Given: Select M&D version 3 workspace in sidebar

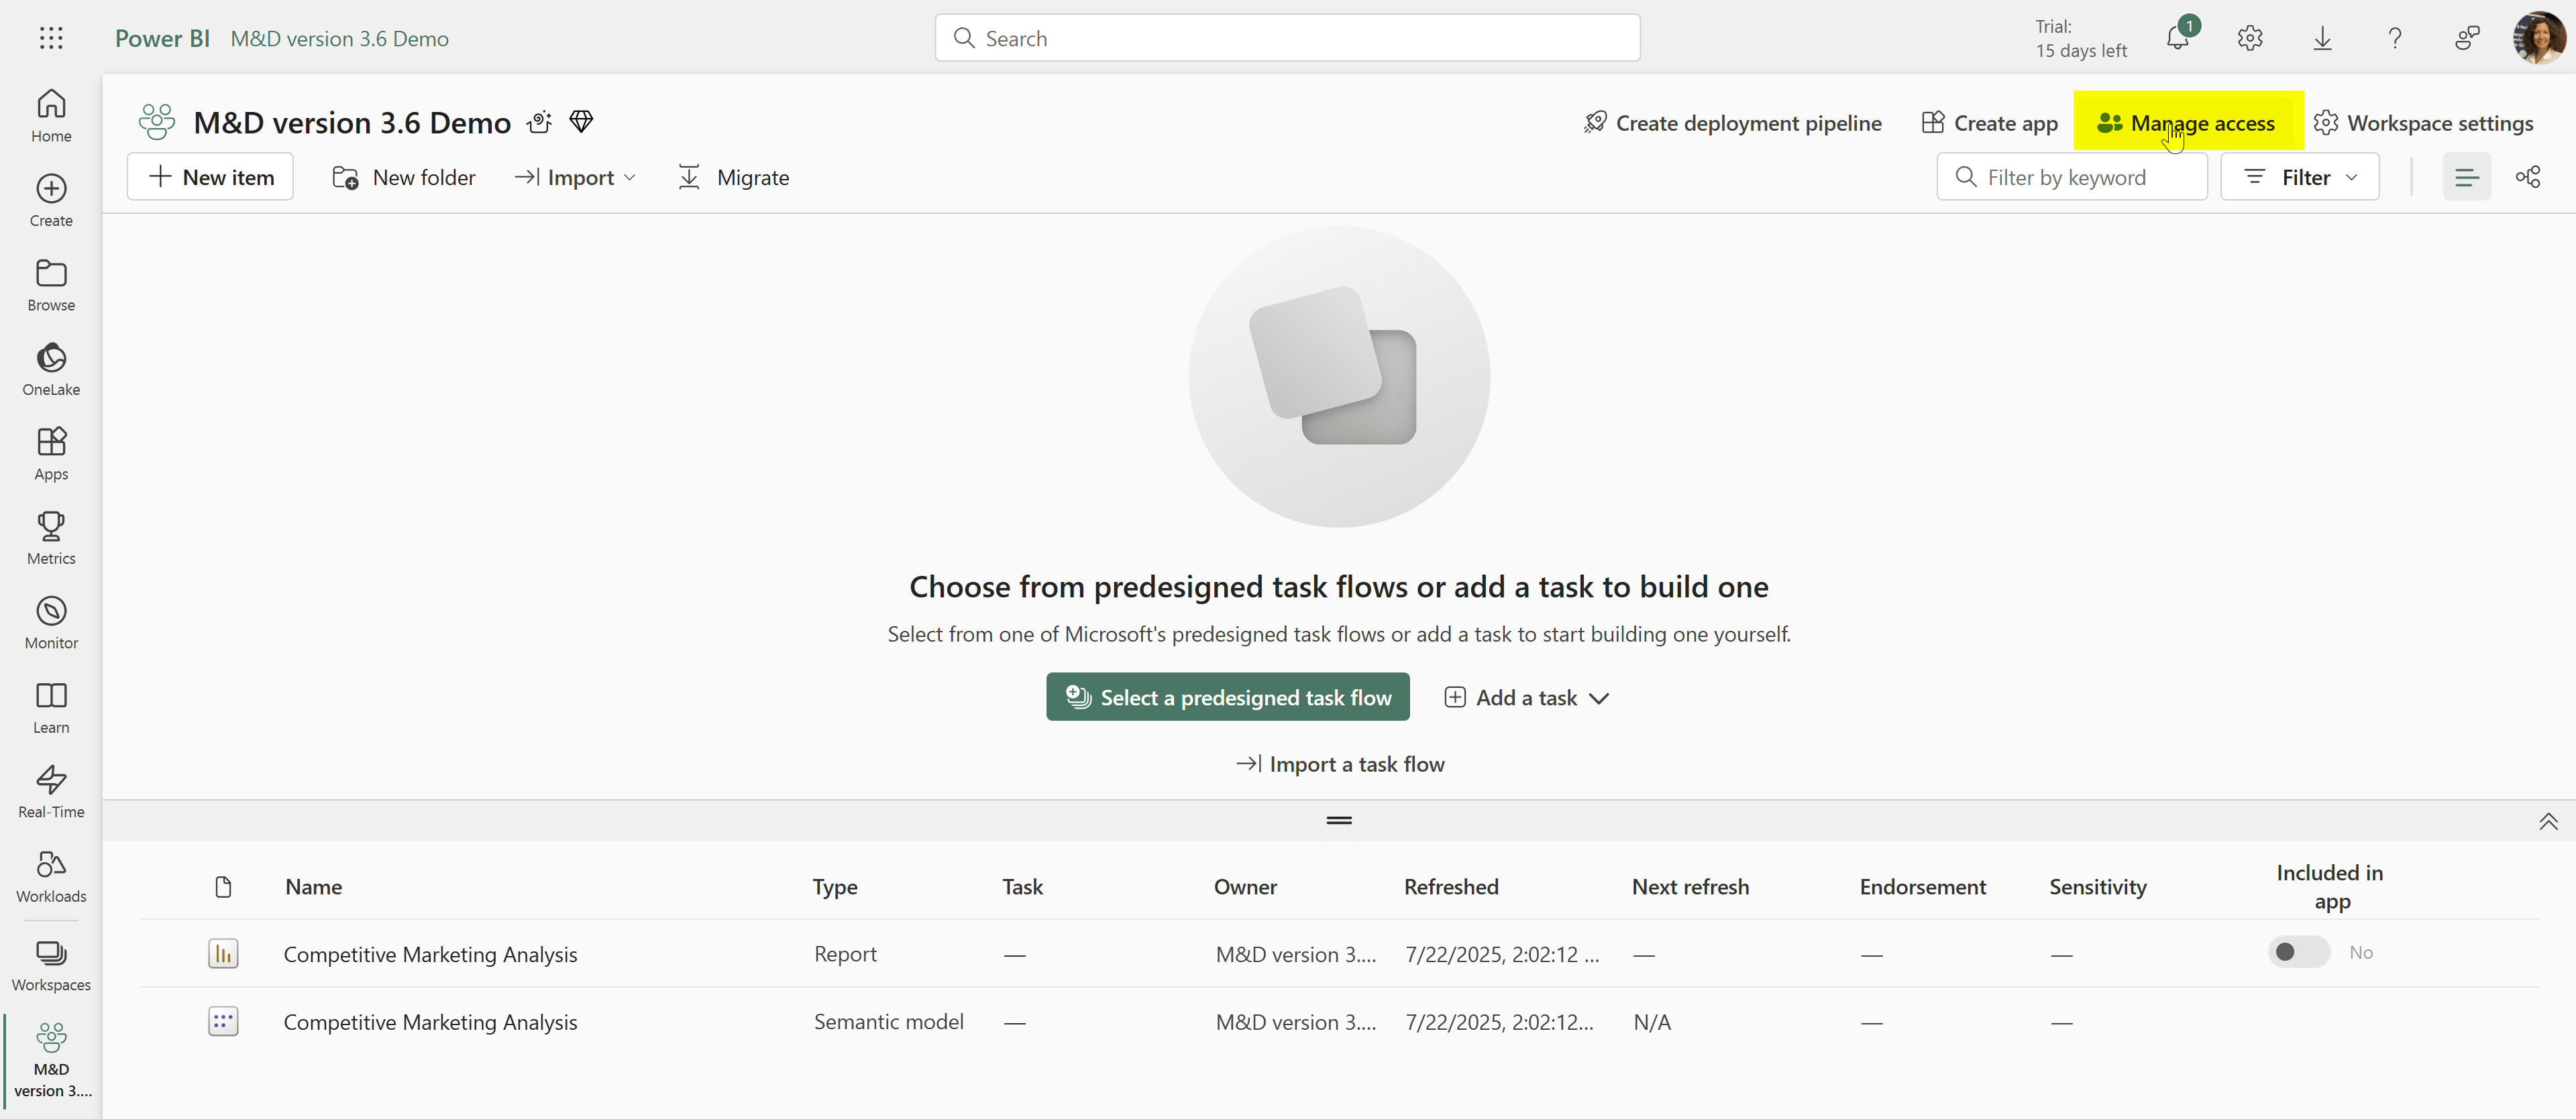Looking at the screenshot, I should pyautogui.click(x=51, y=1059).
